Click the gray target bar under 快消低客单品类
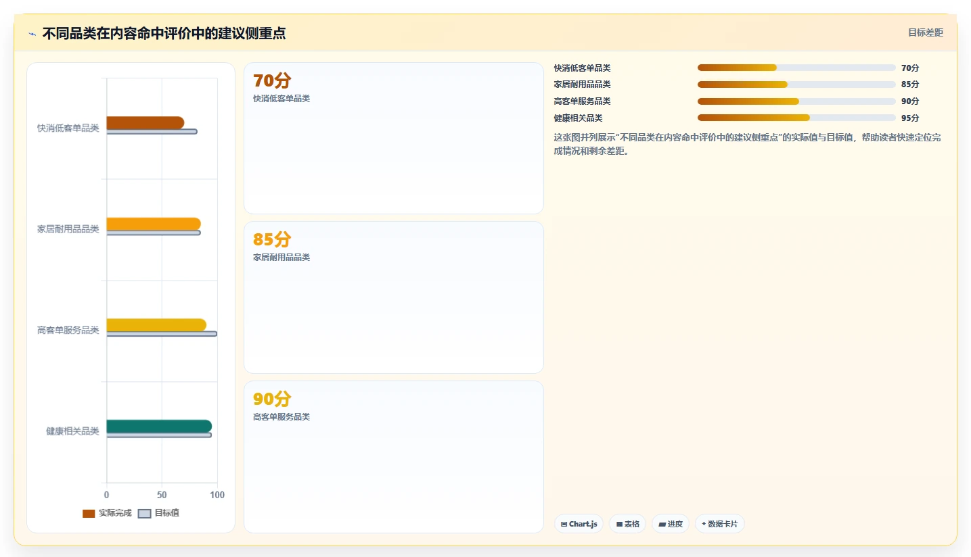This screenshot has width=971, height=557. (x=152, y=131)
